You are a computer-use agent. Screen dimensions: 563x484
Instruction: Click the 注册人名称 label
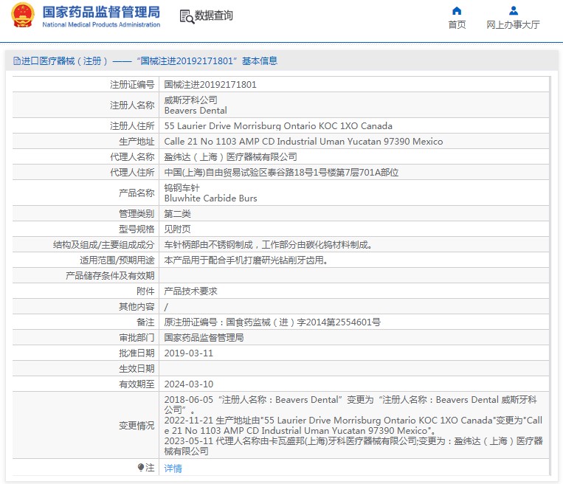(x=132, y=106)
